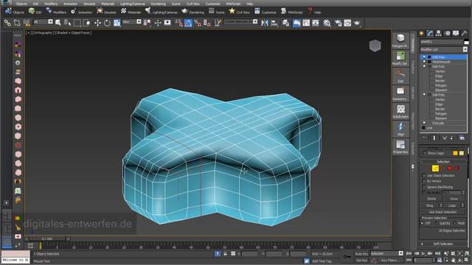This screenshot has height=265, width=472.
Task: Click the Ring spinner arrows
Action: click(441, 205)
